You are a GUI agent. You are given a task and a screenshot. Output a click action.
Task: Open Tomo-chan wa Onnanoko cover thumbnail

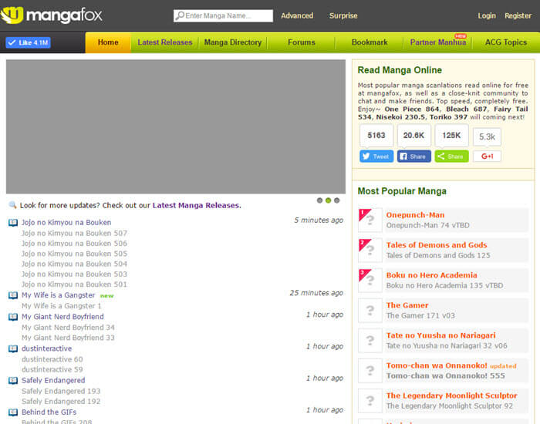pos(370,371)
